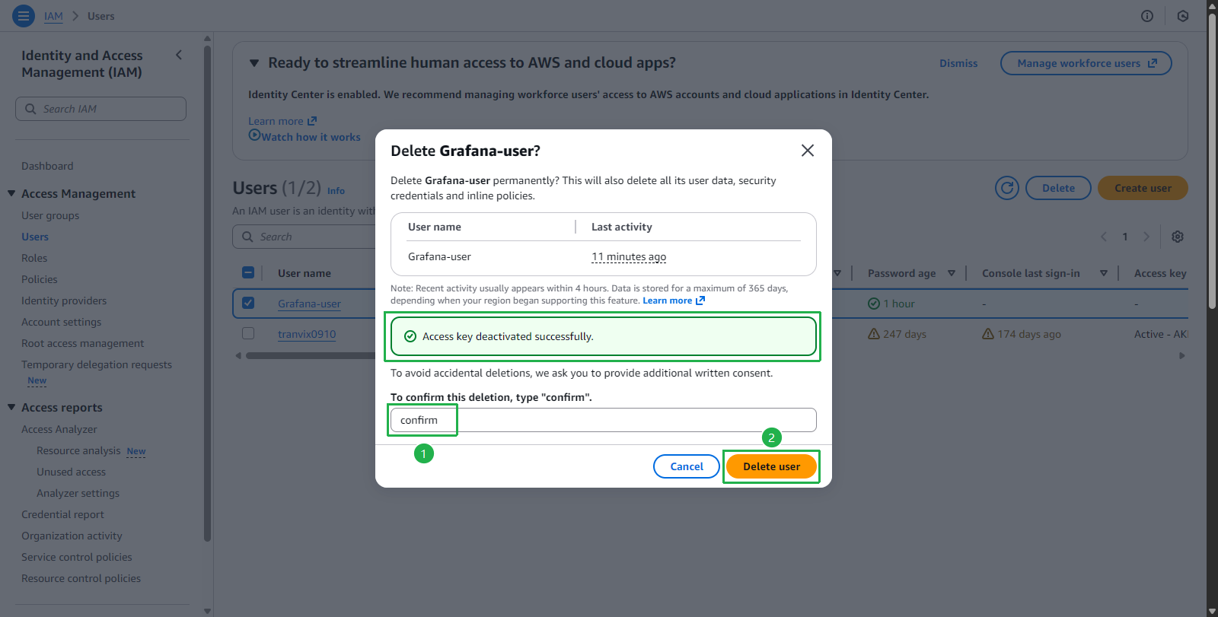This screenshot has height=617, width=1218.
Task: Click the Search IAM input field
Action: pos(100,109)
